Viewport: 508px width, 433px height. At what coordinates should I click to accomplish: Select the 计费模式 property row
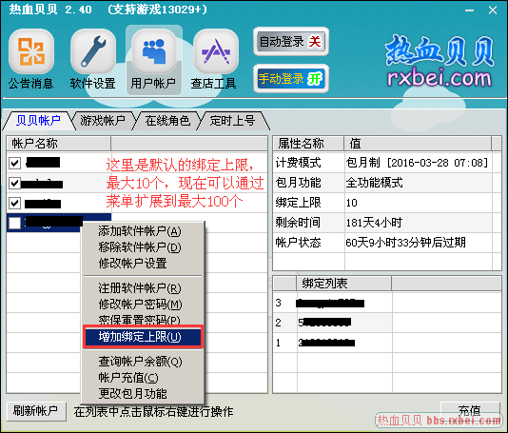point(382,163)
